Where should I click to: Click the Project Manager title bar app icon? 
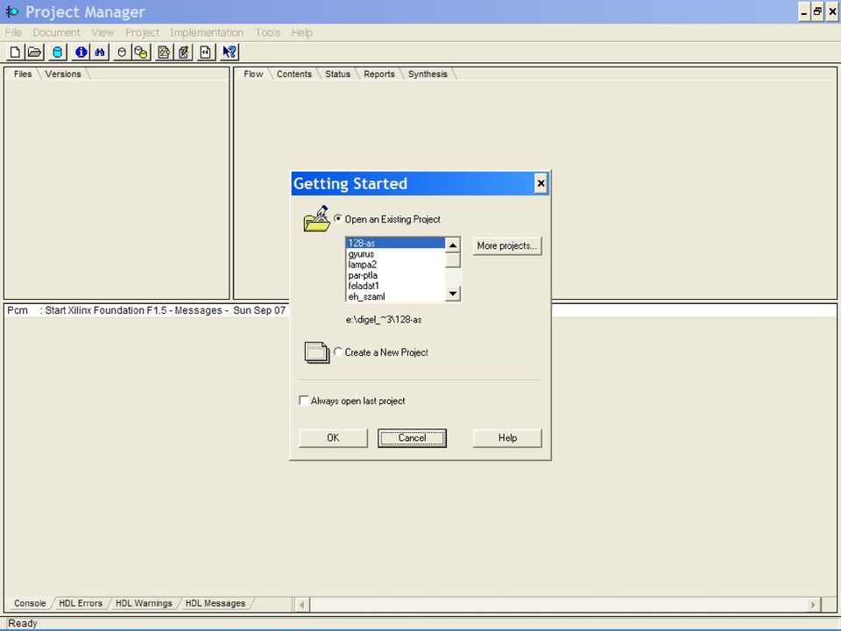point(11,11)
